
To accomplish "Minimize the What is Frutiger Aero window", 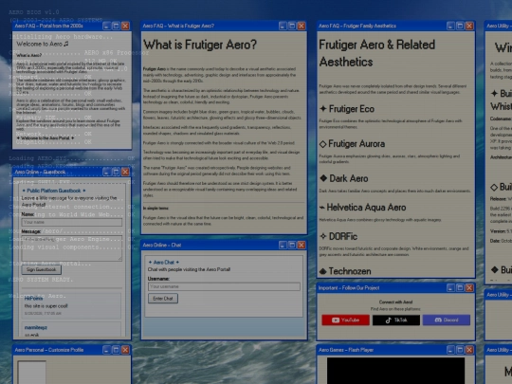I will coord(283,26).
